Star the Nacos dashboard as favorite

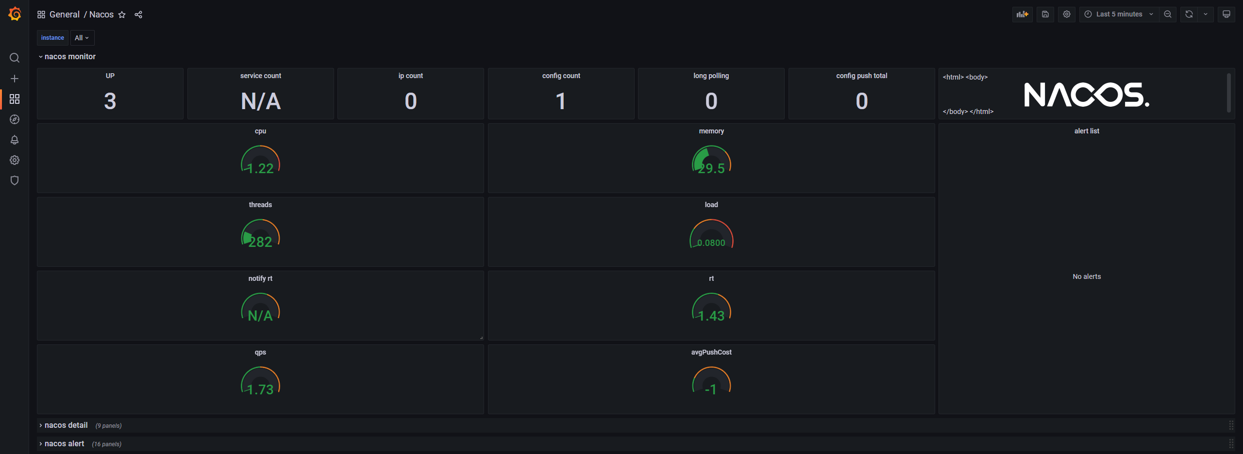[122, 15]
